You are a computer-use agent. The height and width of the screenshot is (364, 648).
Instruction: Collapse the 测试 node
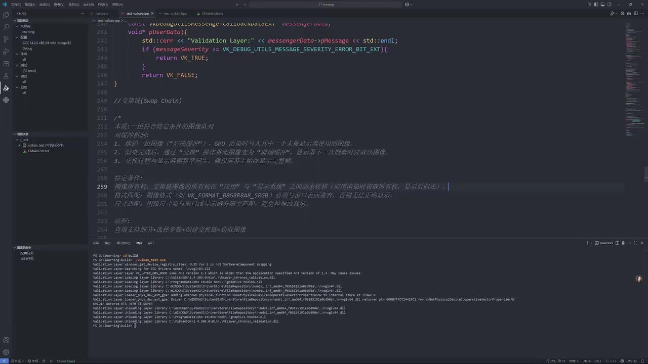tap(18, 65)
